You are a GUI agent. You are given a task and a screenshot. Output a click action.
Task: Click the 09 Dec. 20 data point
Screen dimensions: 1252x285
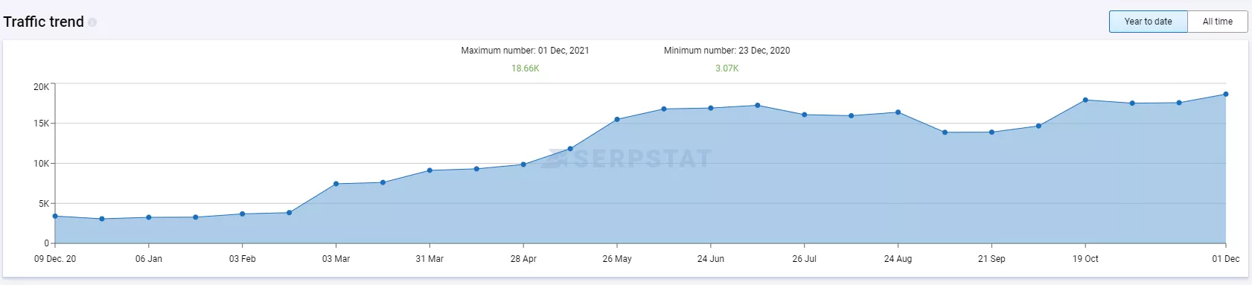pos(55,217)
